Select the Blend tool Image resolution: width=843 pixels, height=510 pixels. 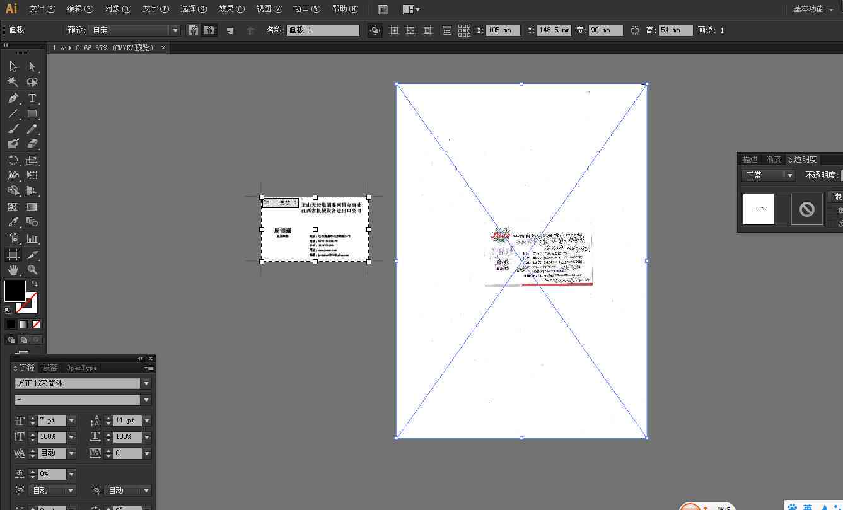[32, 222]
